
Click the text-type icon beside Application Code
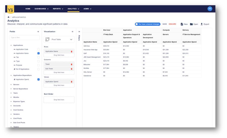tap(14, 49)
